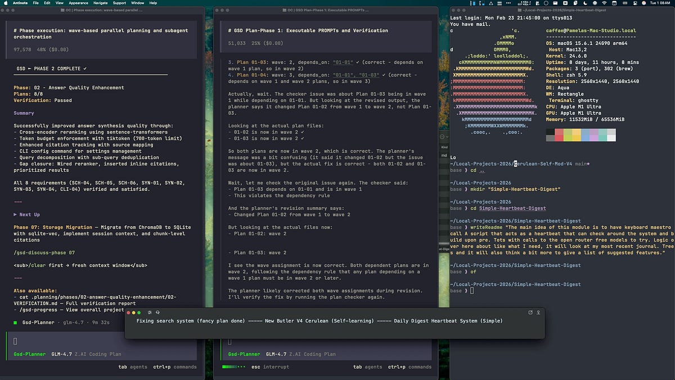Click the circle icon in menu bar

546,3
